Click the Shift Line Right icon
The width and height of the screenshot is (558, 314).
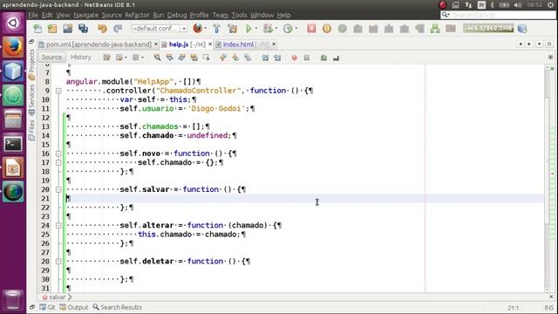click(x=277, y=58)
